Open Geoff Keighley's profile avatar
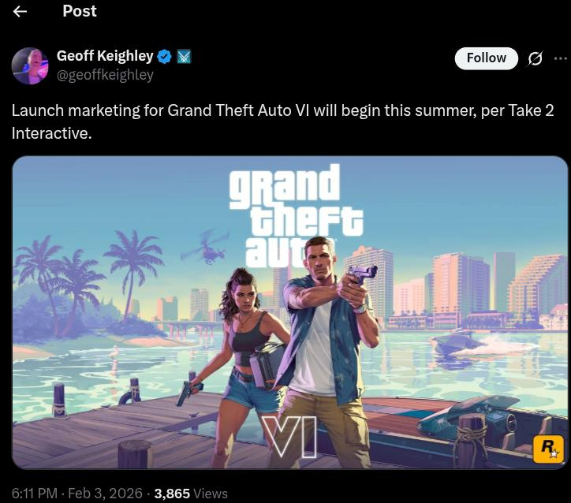Viewport: 571px width, 503px height. pos(30,66)
